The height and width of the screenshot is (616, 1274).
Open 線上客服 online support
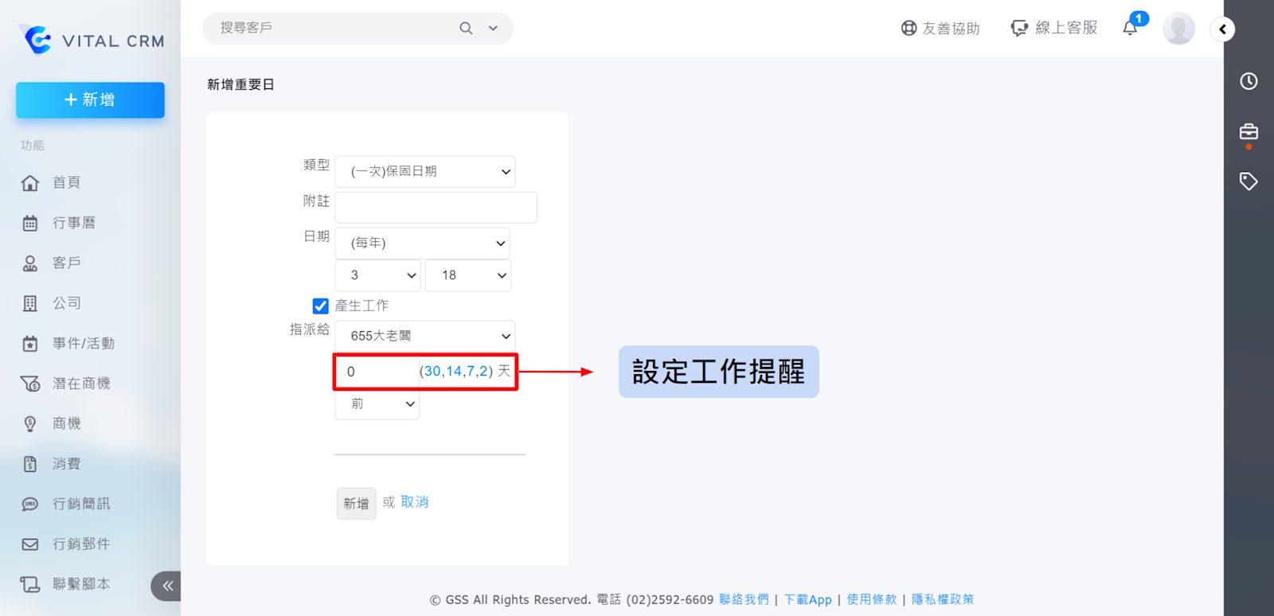(x=1054, y=29)
